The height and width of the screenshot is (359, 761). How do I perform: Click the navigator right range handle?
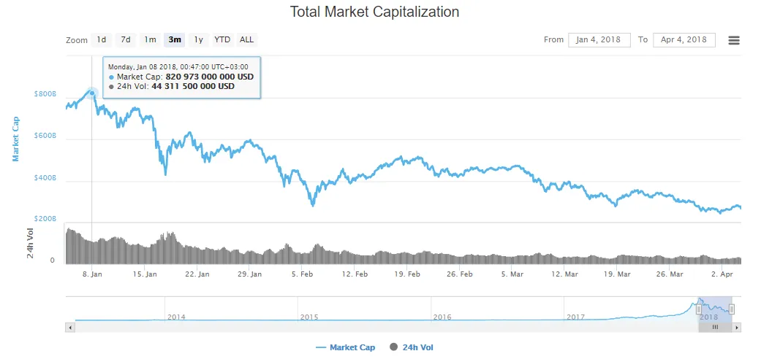click(x=732, y=309)
